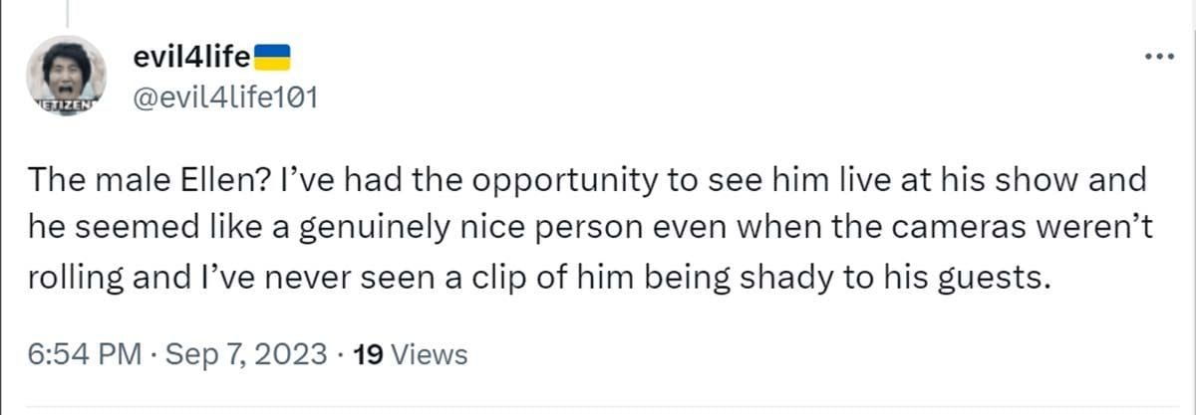Click the word "Views" in the footer

point(429,353)
